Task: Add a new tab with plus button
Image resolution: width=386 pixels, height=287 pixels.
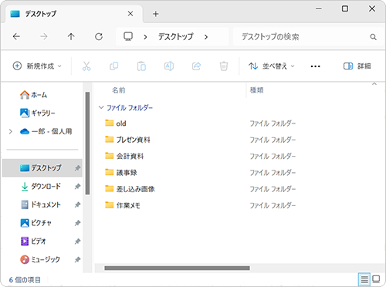Action: tap(155, 14)
